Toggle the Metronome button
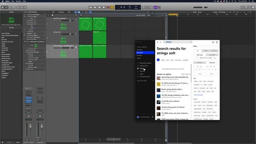 pyautogui.click(x=159, y=7)
